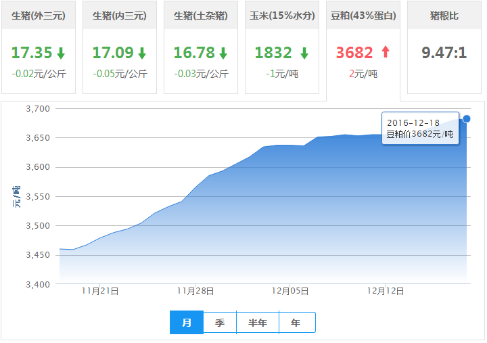
Task: Click the 3,500 y-axis label
Action: tap(38, 226)
